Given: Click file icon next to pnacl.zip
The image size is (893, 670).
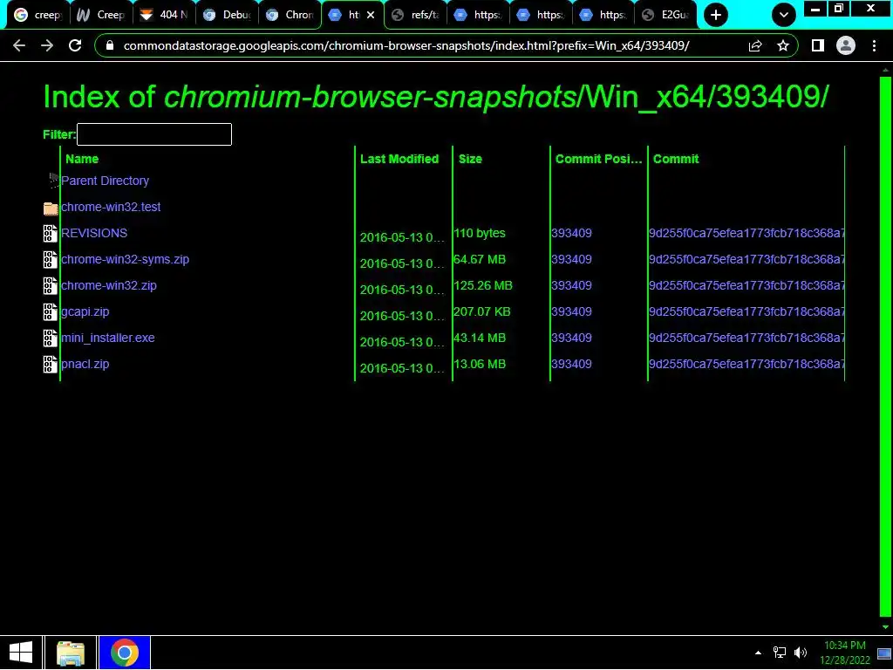Looking at the screenshot, I should pos(50,365).
